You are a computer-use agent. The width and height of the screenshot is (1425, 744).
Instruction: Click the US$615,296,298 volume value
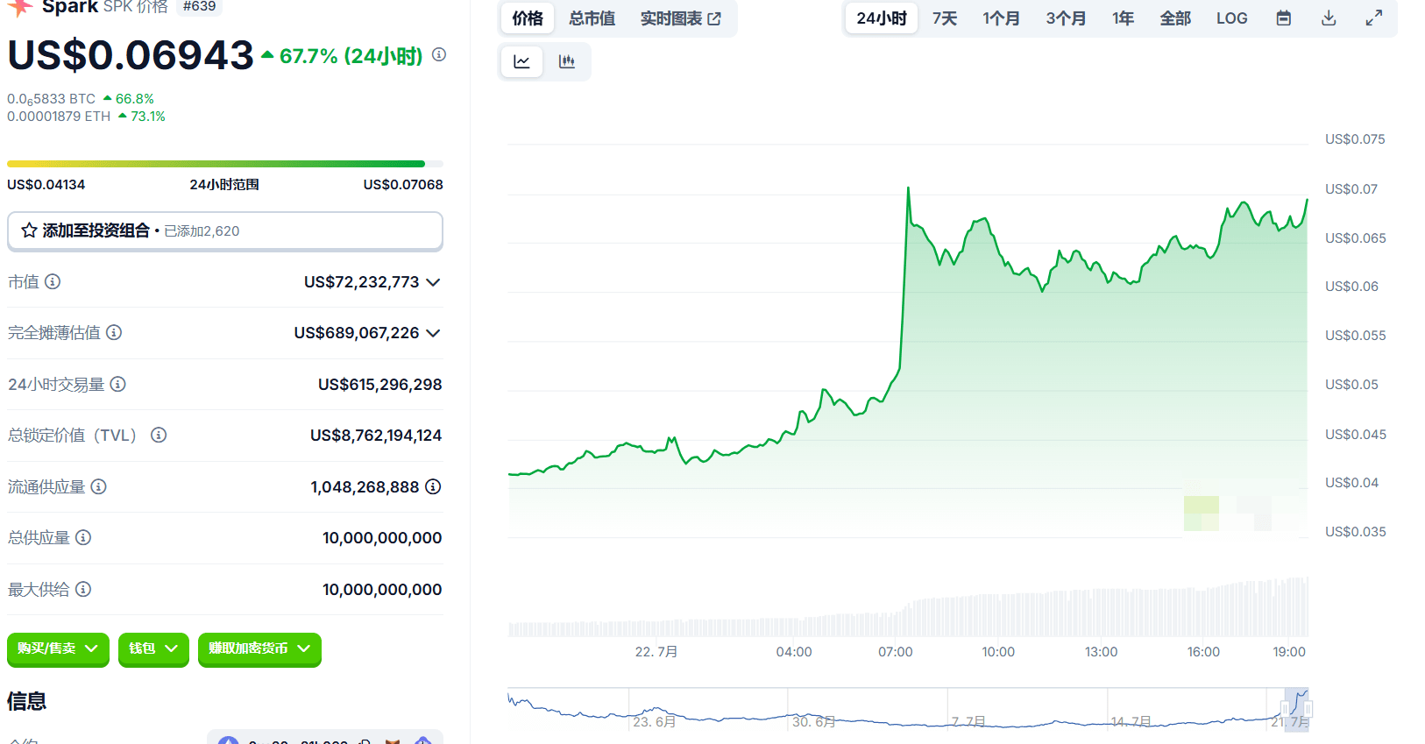[379, 385]
